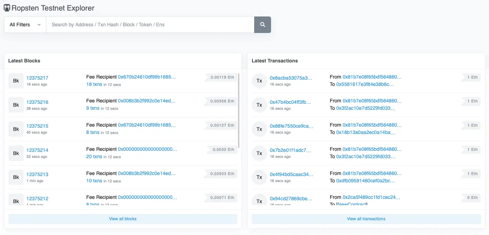
Task: View transaction 0x88fe7550ce9ca details
Action: [291, 126]
